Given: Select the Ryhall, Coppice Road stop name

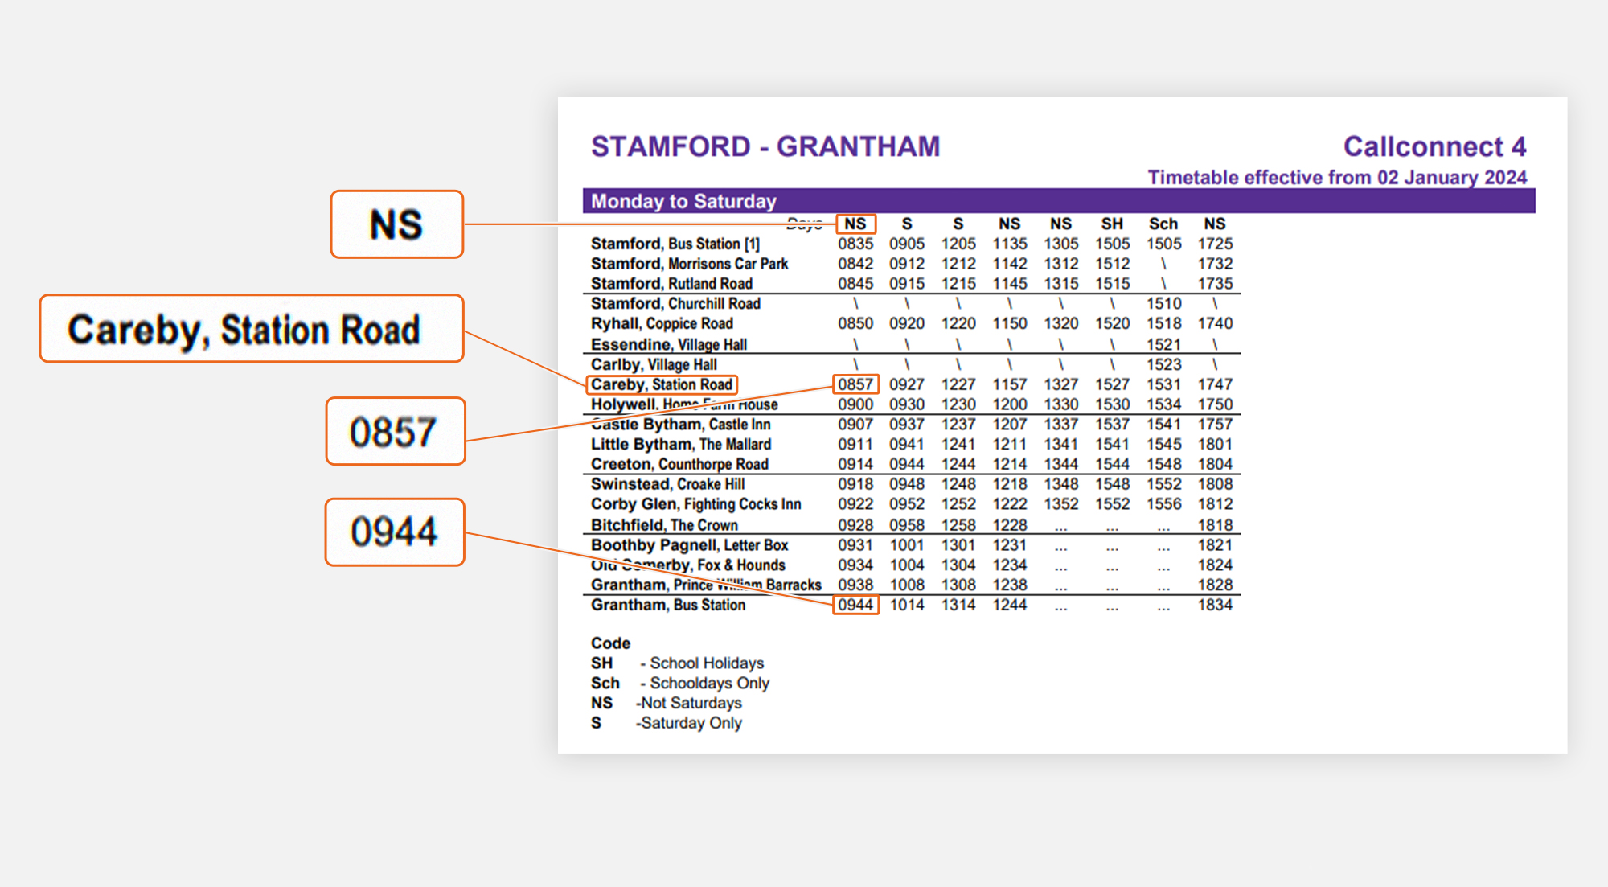Looking at the screenshot, I should click(661, 323).
